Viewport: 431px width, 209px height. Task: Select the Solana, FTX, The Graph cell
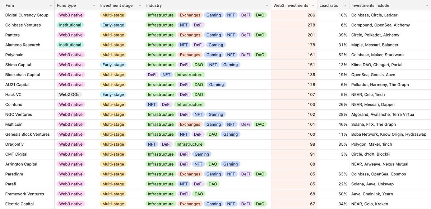(x=390, y=125)
